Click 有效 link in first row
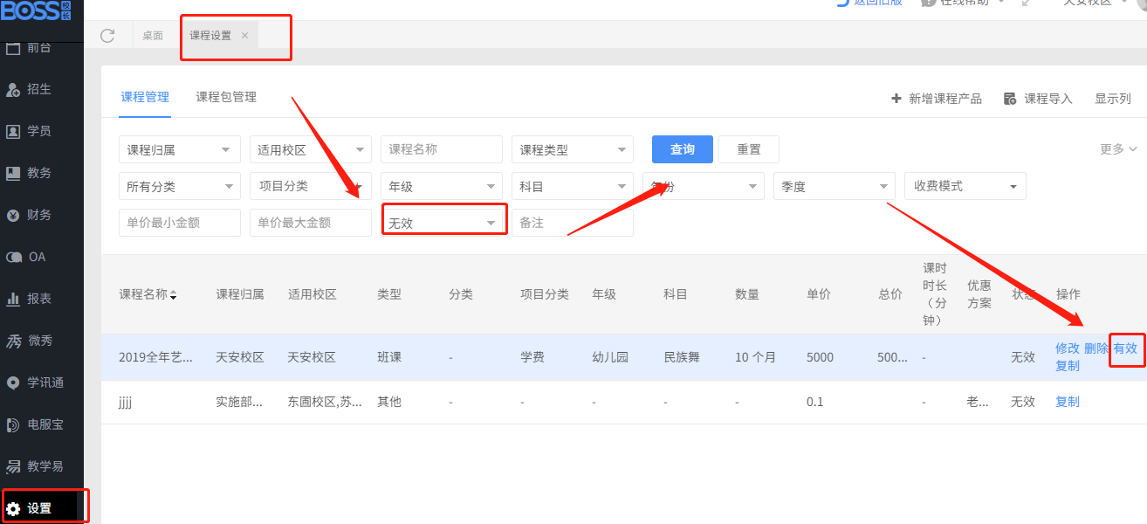The height and width of the screenshot is (524, 1147). point(1125,348)
